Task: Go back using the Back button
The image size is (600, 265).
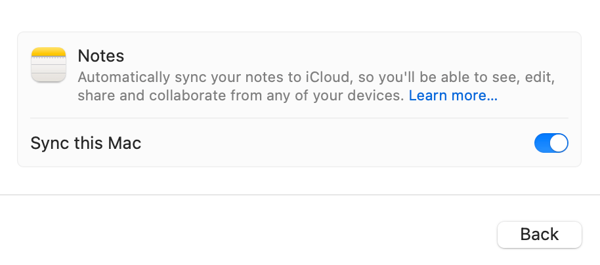Action: [540, 234]
